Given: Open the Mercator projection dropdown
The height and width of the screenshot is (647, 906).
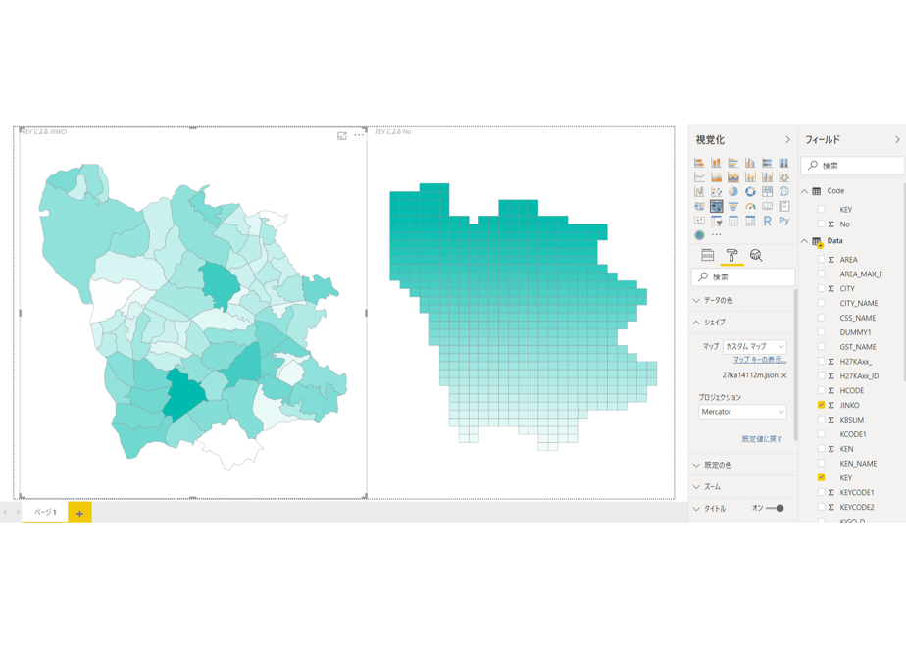Looking at the screenshot, I should 742,412.
